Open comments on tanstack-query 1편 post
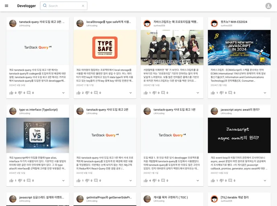This screenshot has height=206, width=277. (163, 180)
